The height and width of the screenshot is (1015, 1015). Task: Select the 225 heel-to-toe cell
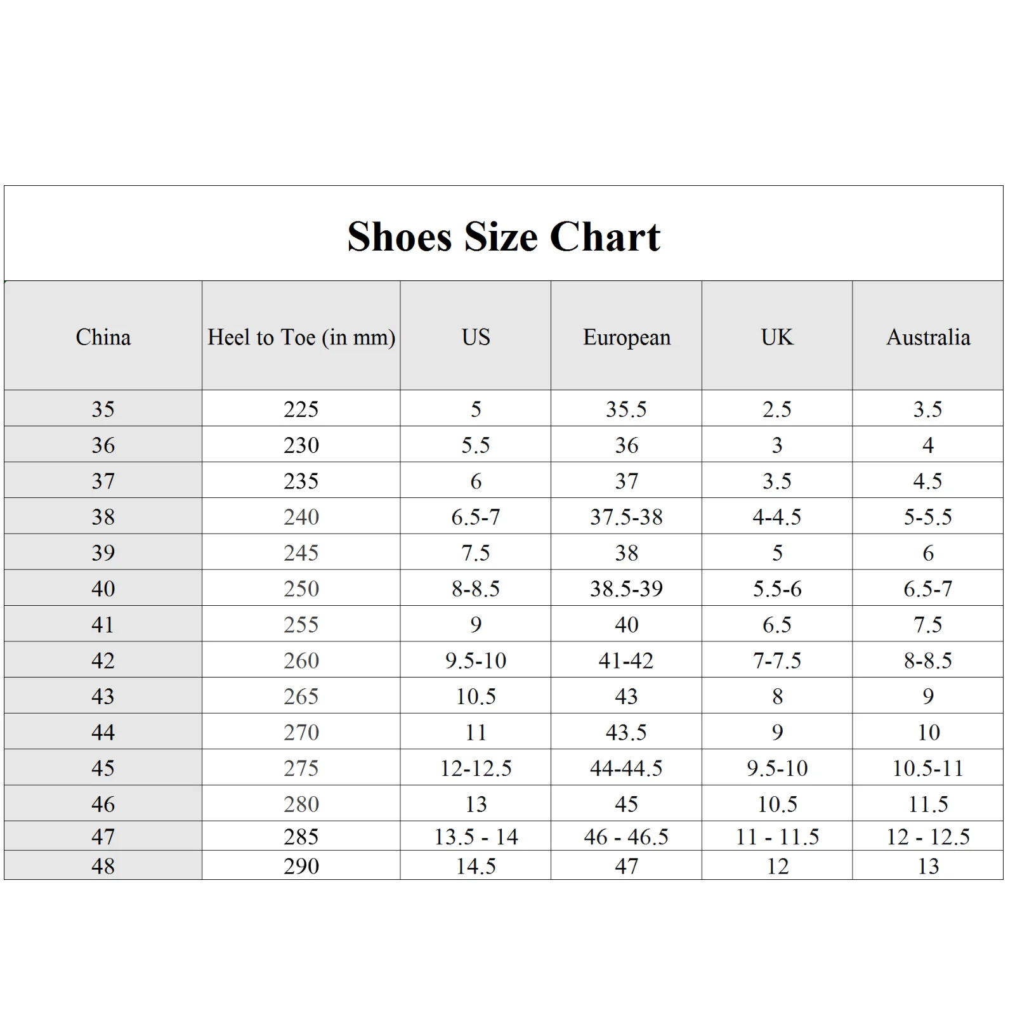301,409
